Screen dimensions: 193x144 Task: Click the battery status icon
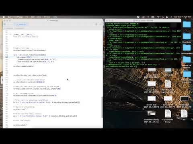pos(153,17)
